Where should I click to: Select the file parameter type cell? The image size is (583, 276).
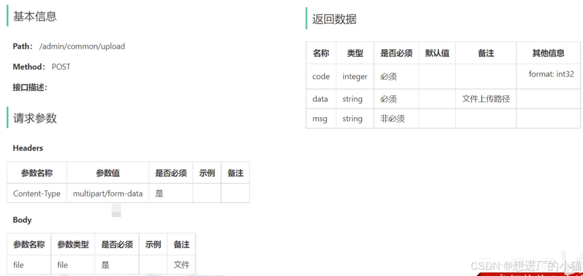pos(62,265)
